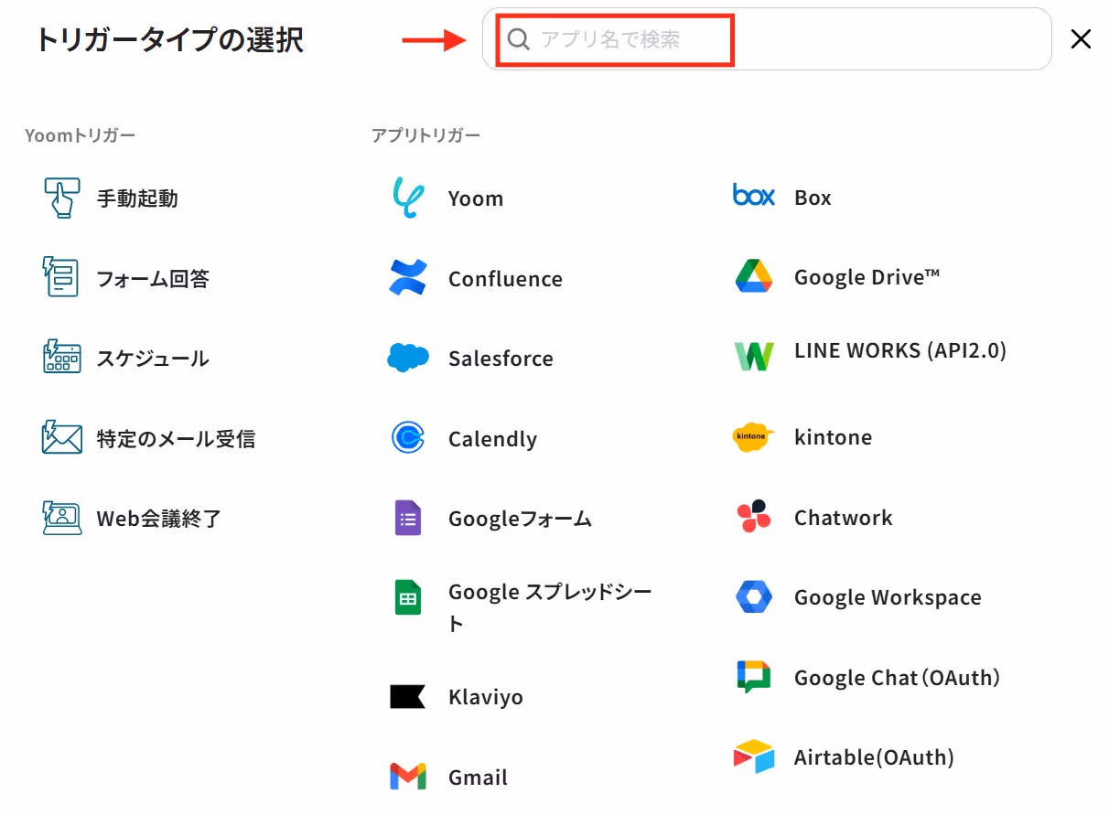Viewport: 1109px width, 815px height.
Task: Choose the 特定のメール受信 trigger label
Action: [x=176, y=438]
